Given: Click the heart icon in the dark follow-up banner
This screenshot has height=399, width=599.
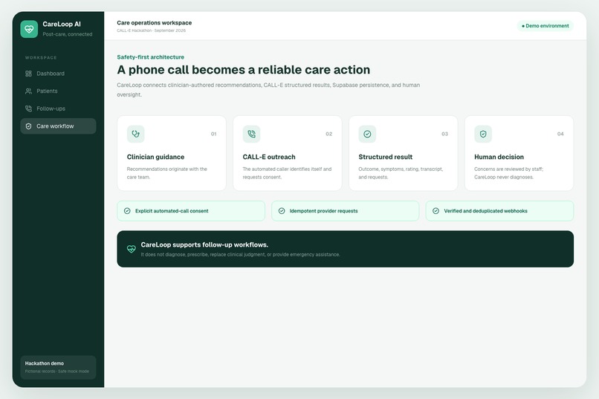Looking at the screenshot, I should point(131,249).
